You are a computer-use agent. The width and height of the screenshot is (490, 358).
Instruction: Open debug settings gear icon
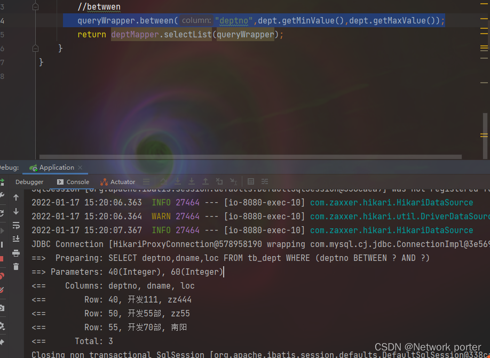coord(2,326)
